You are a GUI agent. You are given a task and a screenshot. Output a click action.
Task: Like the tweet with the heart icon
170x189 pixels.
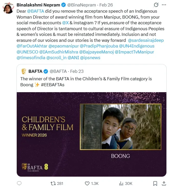(x=87, y=183)
